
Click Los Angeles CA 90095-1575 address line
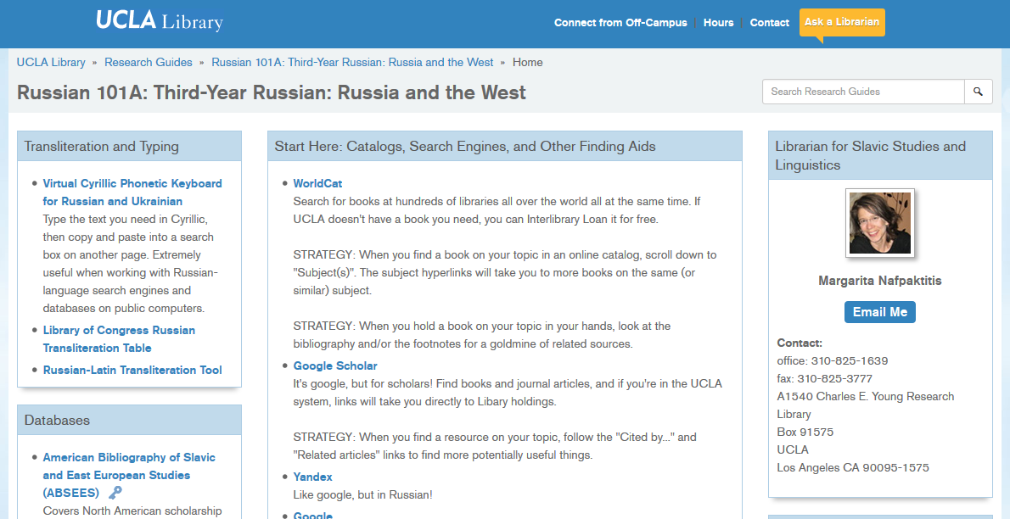click(853, 467)
